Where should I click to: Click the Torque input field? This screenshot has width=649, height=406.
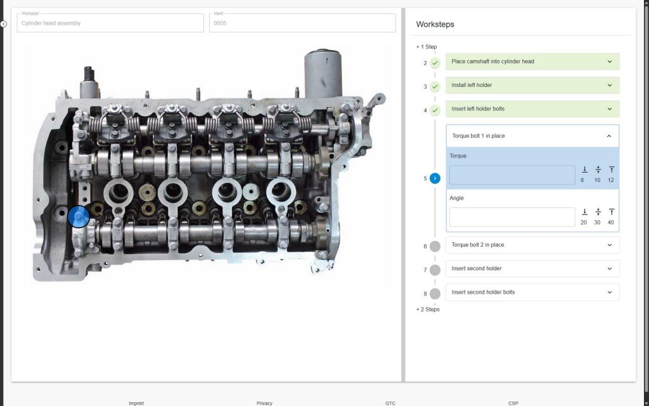(x=512, y=175)
